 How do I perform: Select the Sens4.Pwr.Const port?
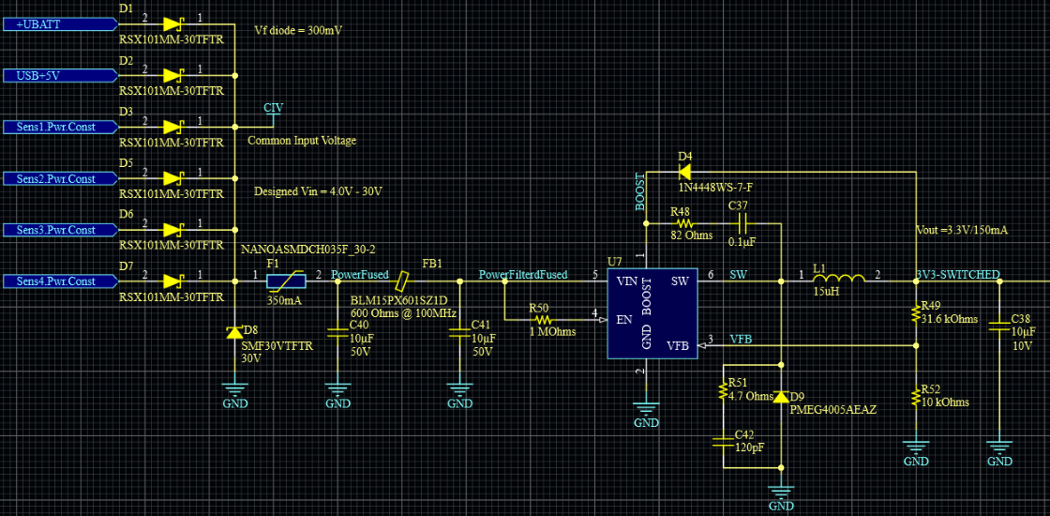coord(60,281)
